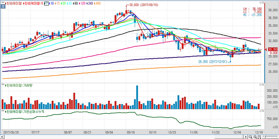
Task: Click the first 한화케미칼 price legend label
Action: 13,3
